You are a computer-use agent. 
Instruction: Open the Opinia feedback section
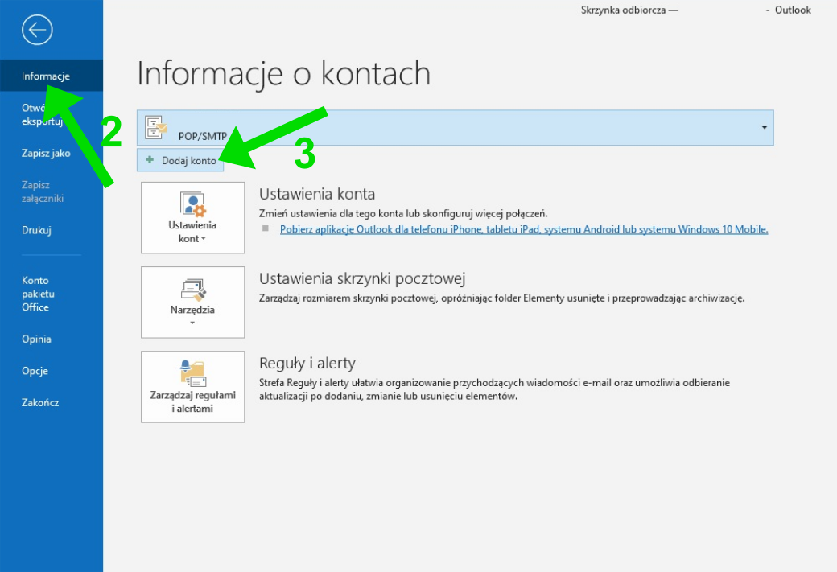tap(36, 339)
